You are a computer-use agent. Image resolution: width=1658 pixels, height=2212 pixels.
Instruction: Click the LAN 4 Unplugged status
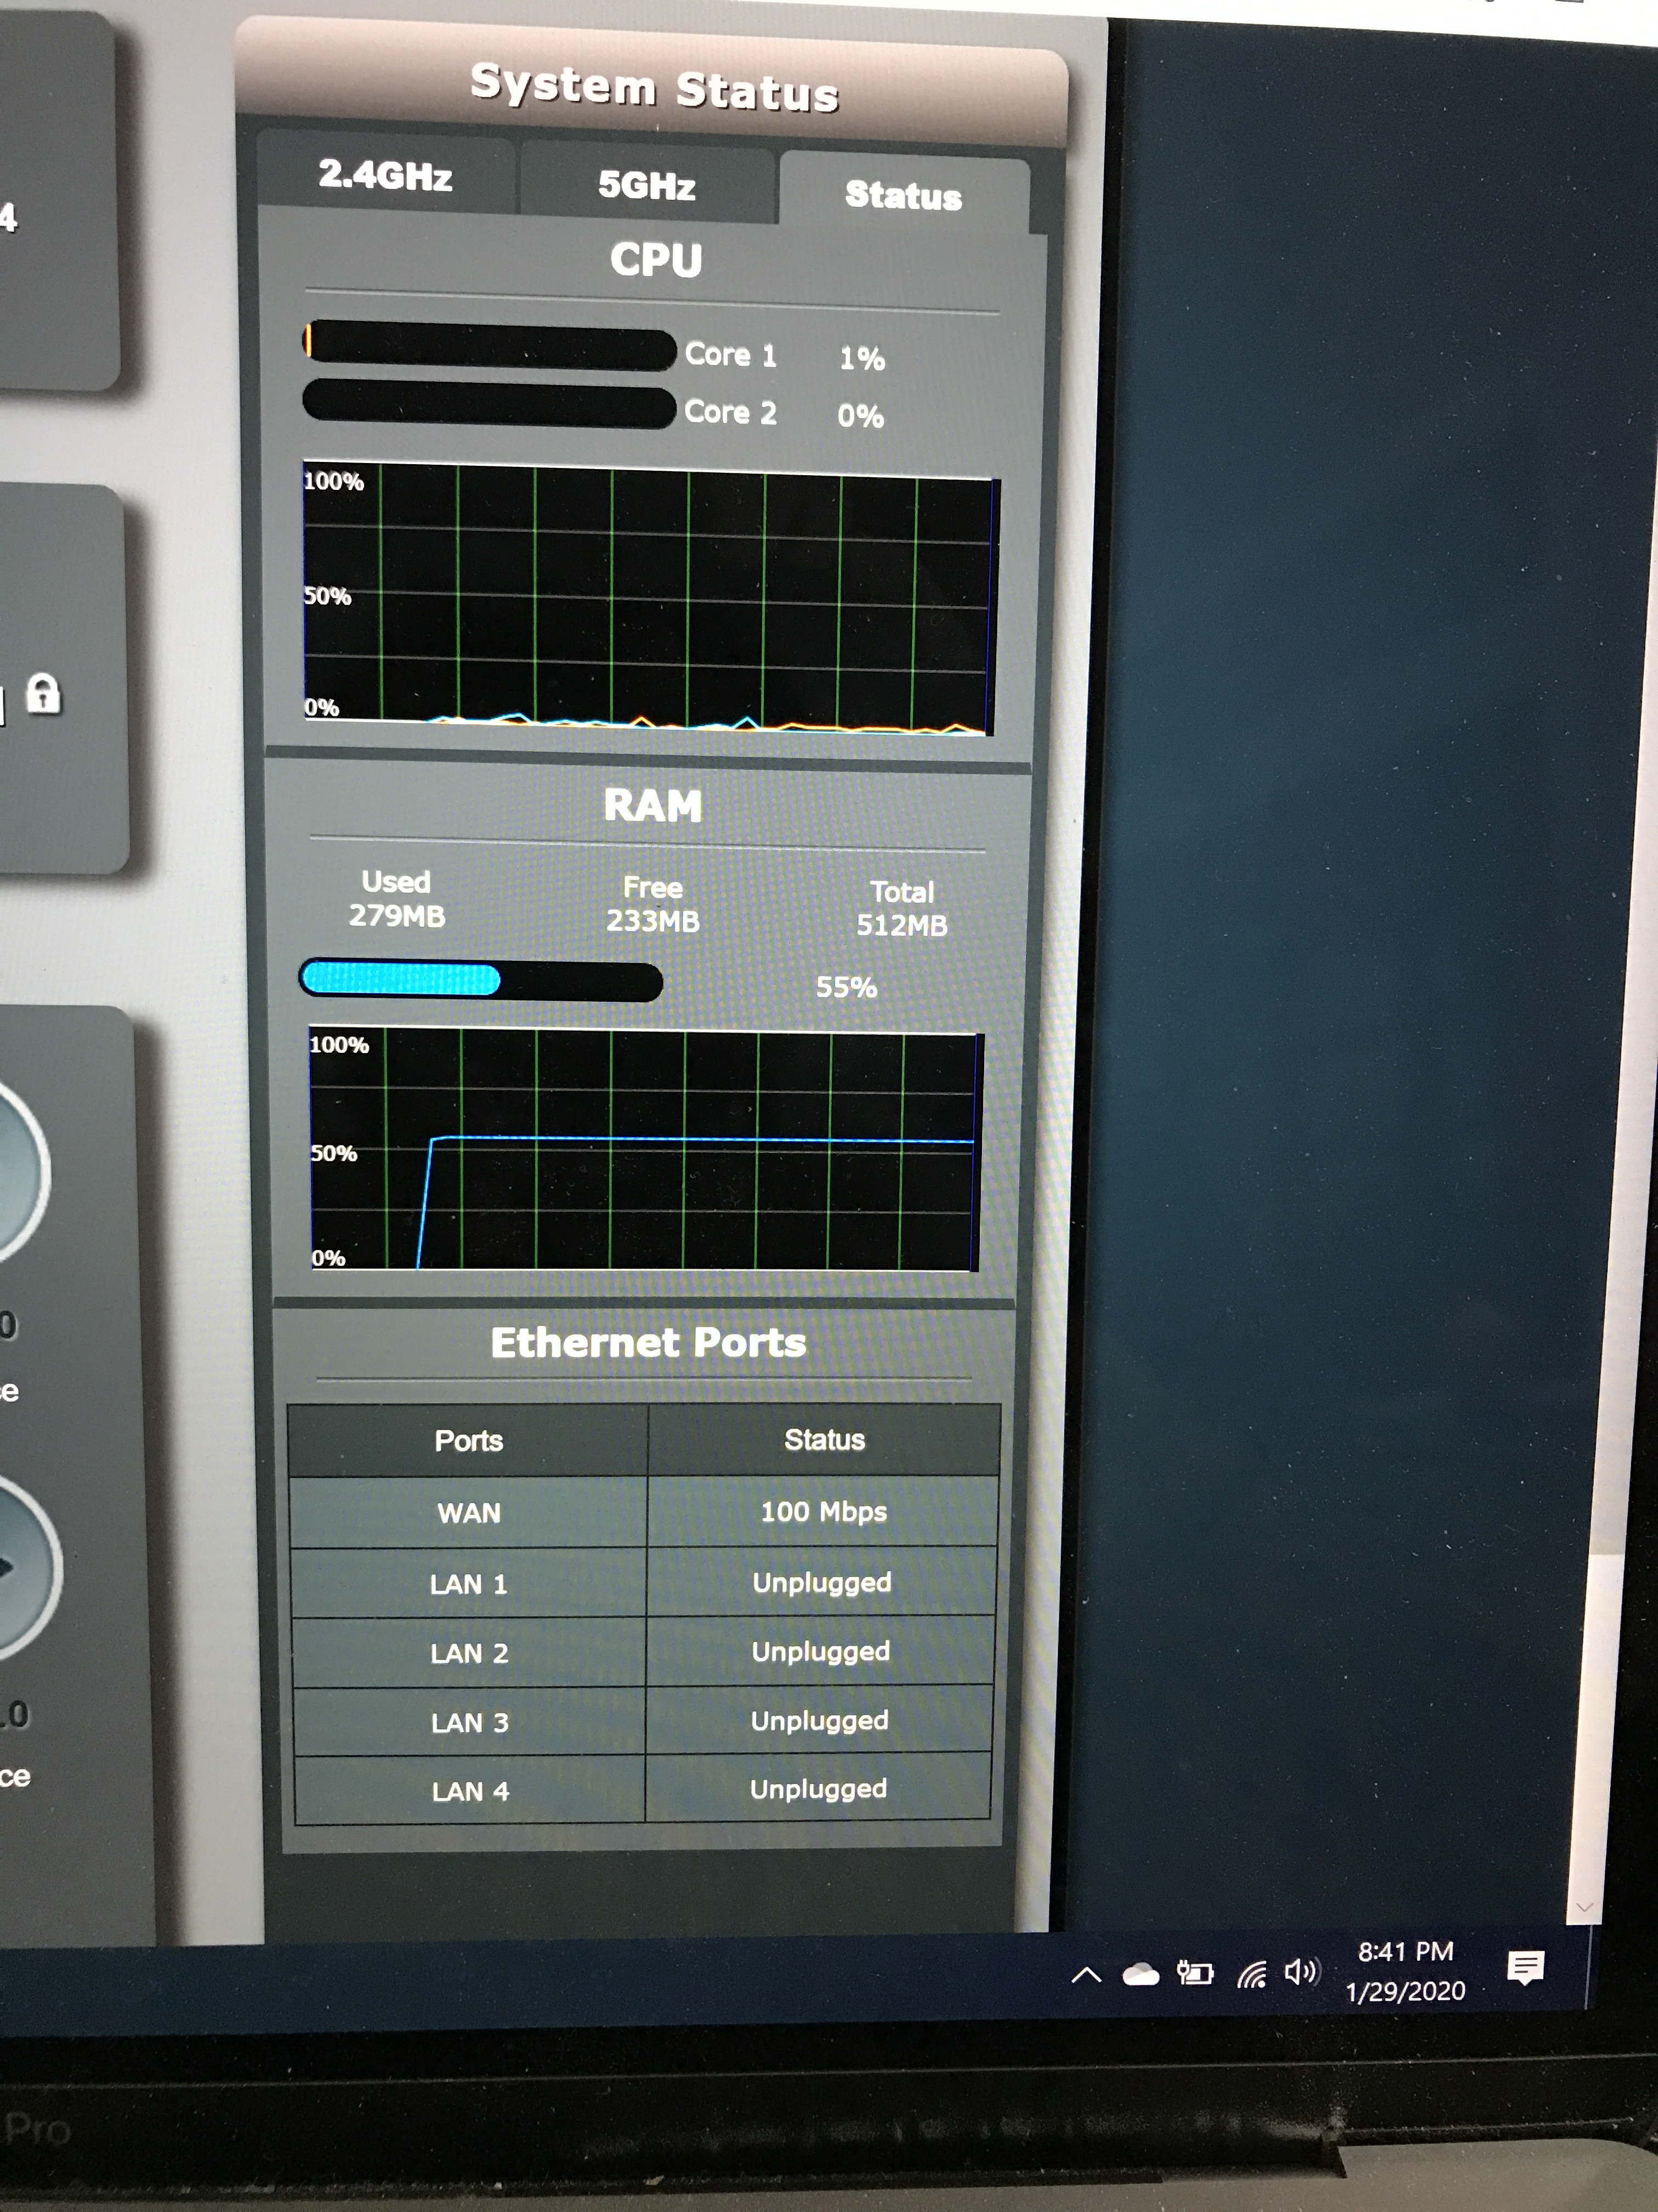(819, 1789)
